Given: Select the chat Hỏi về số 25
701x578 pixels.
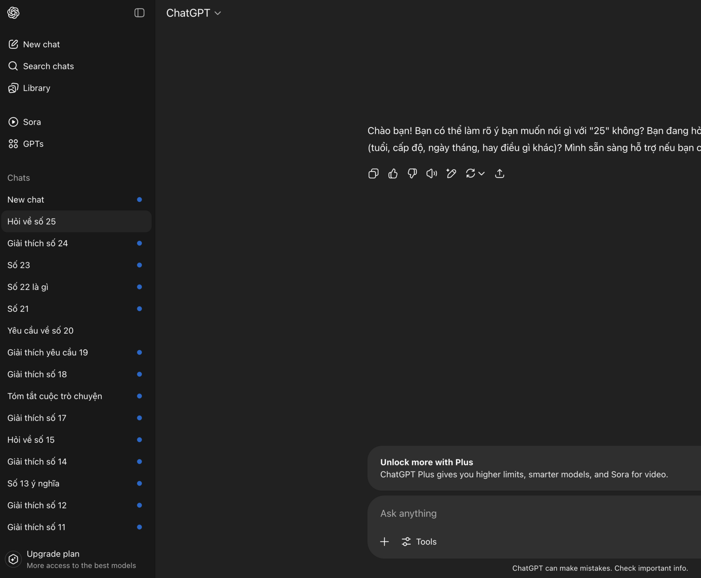Looking at the screenshot, I should (x=77, y=221).
